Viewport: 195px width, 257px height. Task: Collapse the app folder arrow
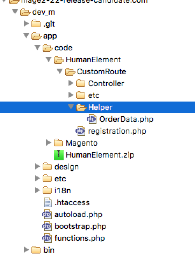pos(26,35)
